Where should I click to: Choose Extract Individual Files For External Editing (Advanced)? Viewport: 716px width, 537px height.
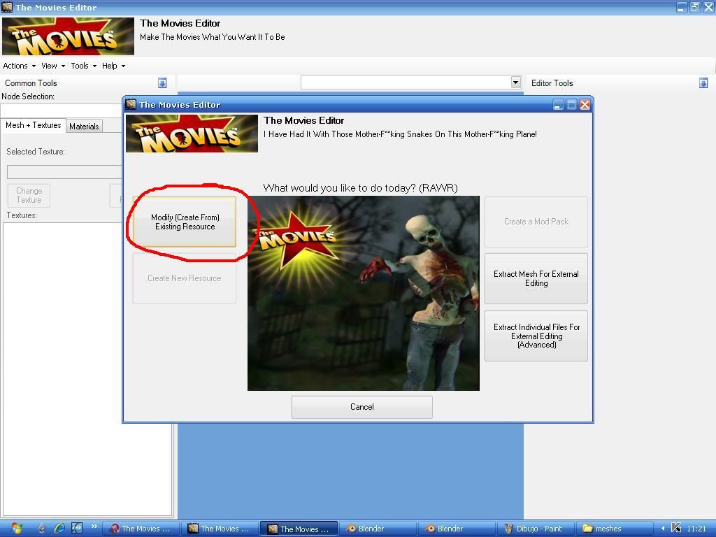tap(536, 336)
